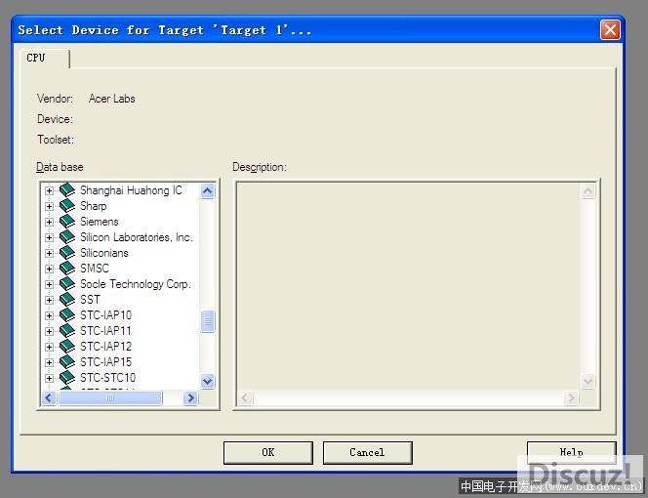Click the book icon beside SST

[x=67, y=300]
